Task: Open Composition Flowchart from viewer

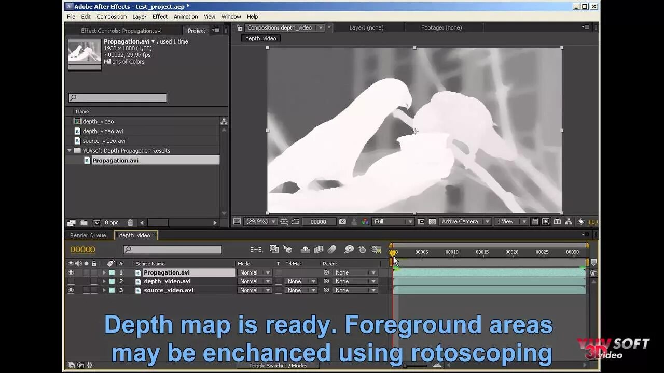Action: 569,221
